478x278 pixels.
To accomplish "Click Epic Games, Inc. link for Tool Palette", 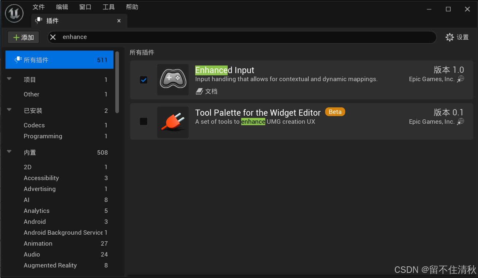I will coord(432,122).
